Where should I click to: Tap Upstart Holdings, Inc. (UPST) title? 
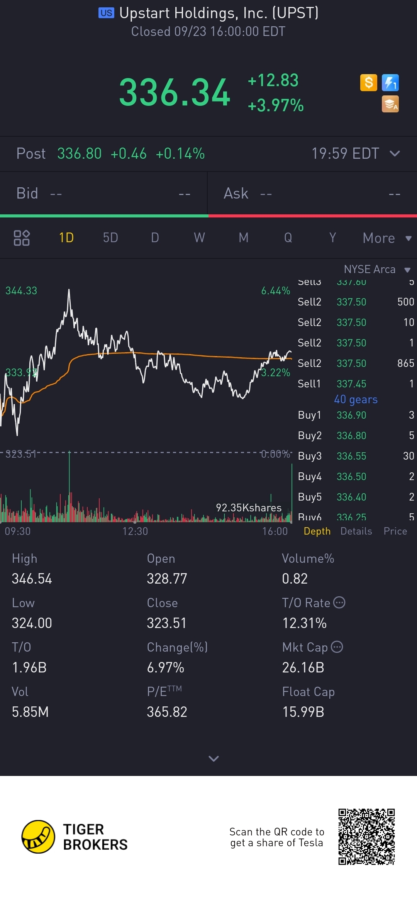click(x=219, y=13)
